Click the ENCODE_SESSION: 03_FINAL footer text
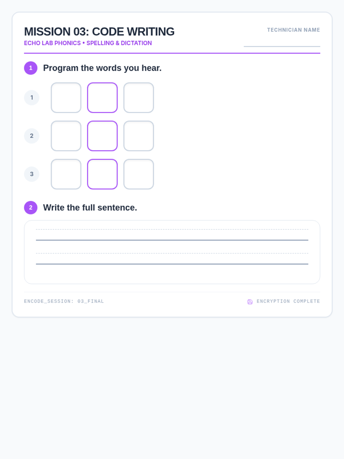344x459 pixels. (64, 301)
